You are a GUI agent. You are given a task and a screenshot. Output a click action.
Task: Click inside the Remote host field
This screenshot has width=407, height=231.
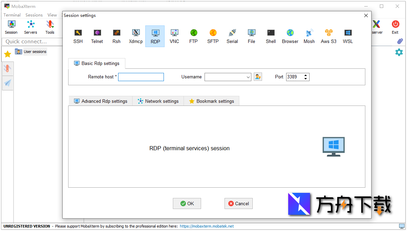[x=141, y=77]
